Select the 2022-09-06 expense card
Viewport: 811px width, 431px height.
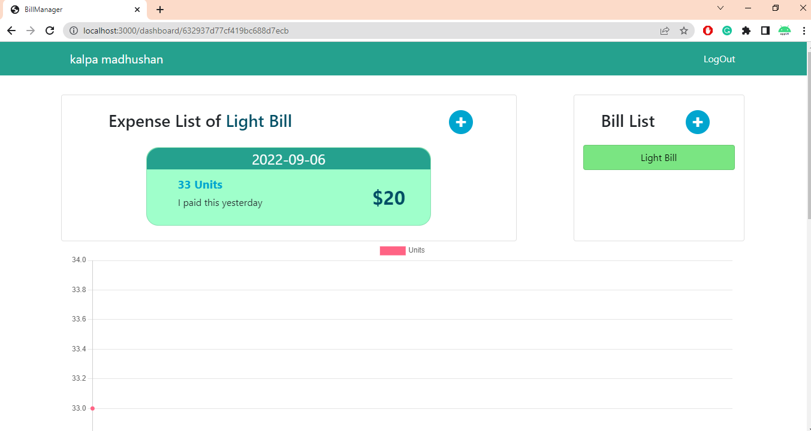click(x=288, y=186)
